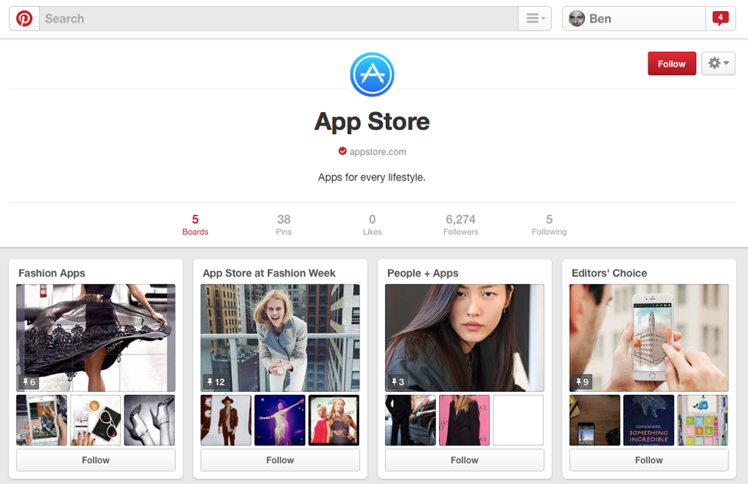Click the pin badge showing 12 pins
The width and height of the screenshot is (748, 484).
coord(216,382)
